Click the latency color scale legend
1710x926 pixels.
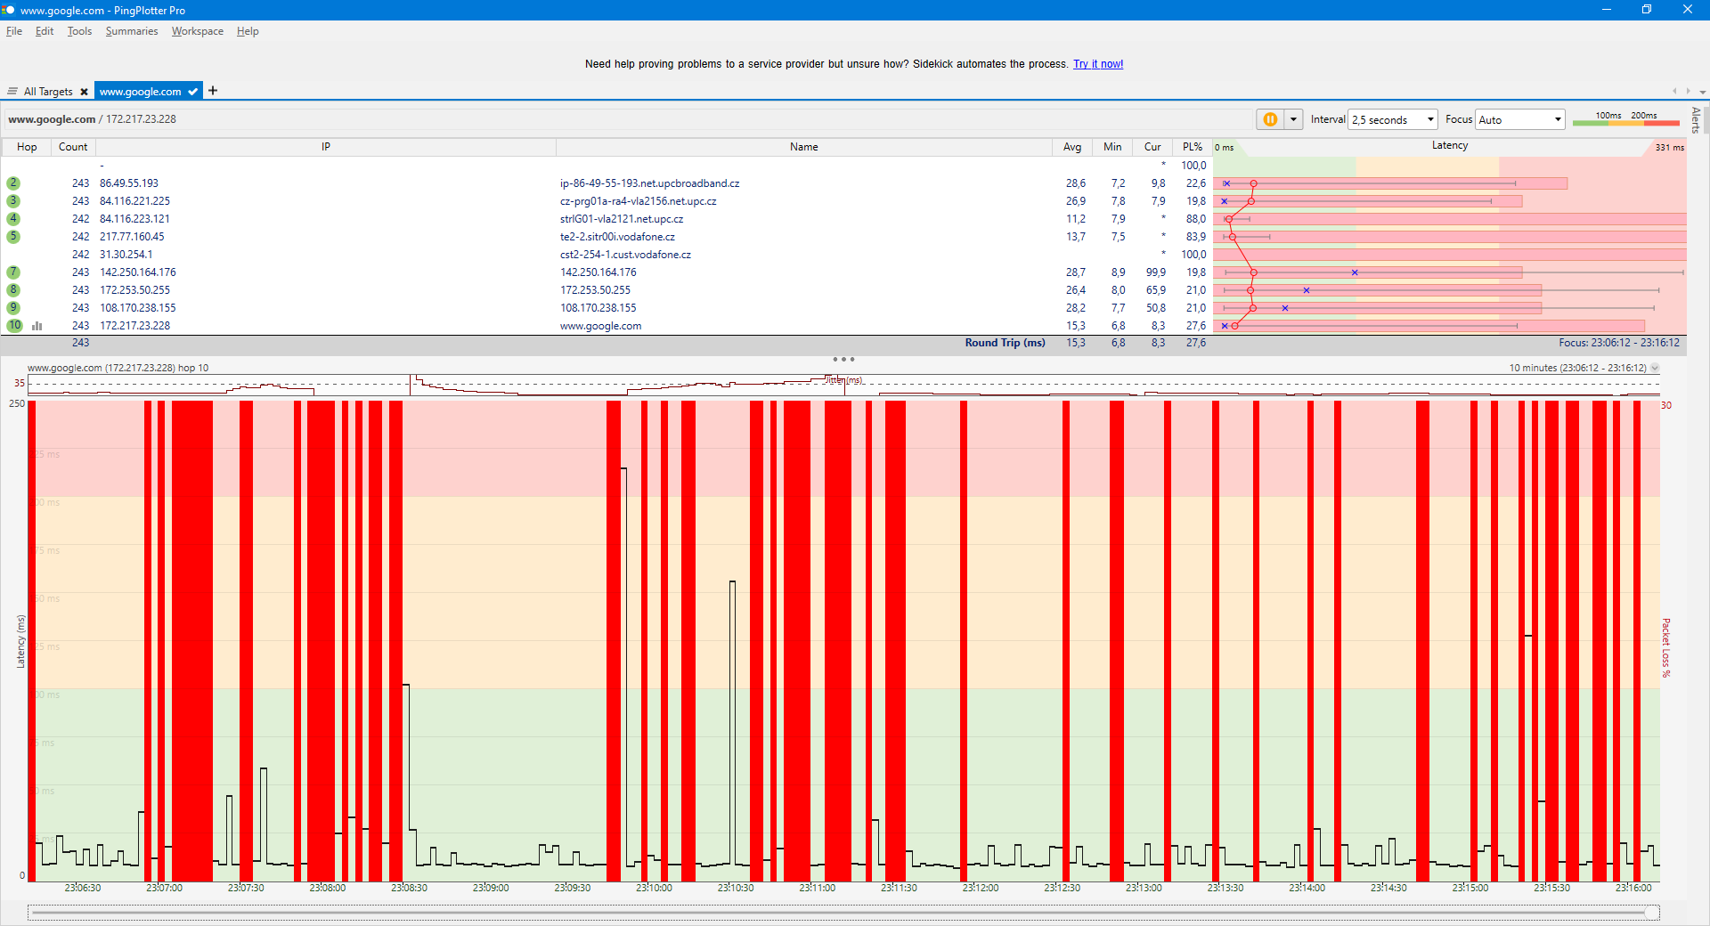point(1625,118)
